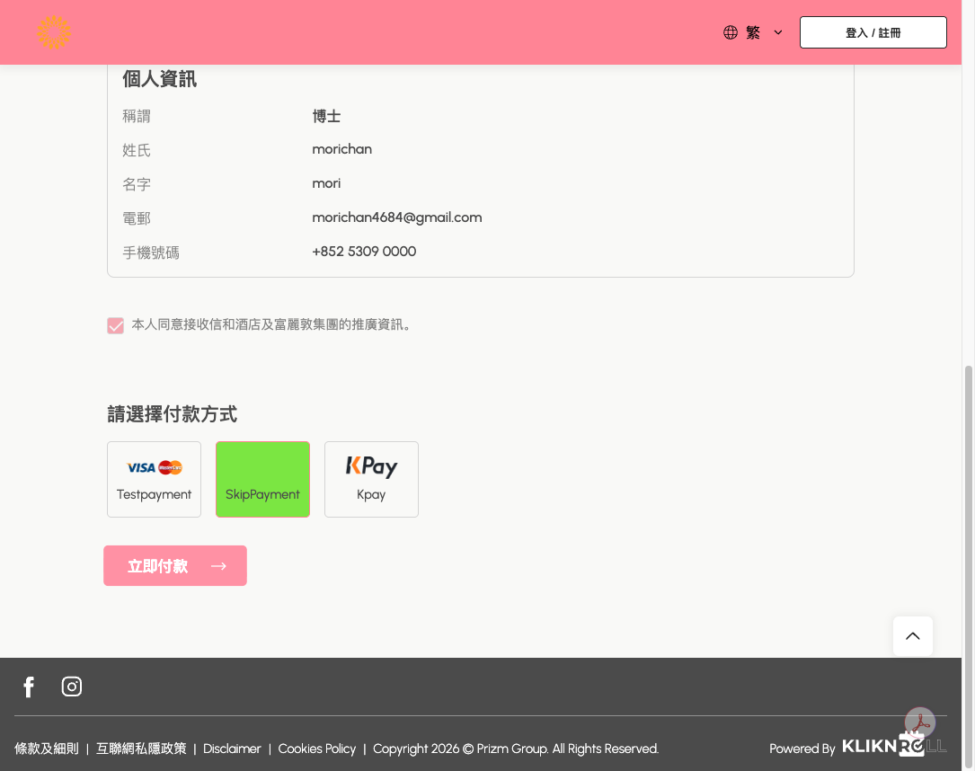Click the back-to-top chevron button
The width and height of the screenshot is (975, 771).
point(913,636)
